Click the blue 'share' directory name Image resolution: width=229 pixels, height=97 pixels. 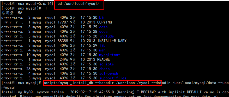click(x=104, y=69)
